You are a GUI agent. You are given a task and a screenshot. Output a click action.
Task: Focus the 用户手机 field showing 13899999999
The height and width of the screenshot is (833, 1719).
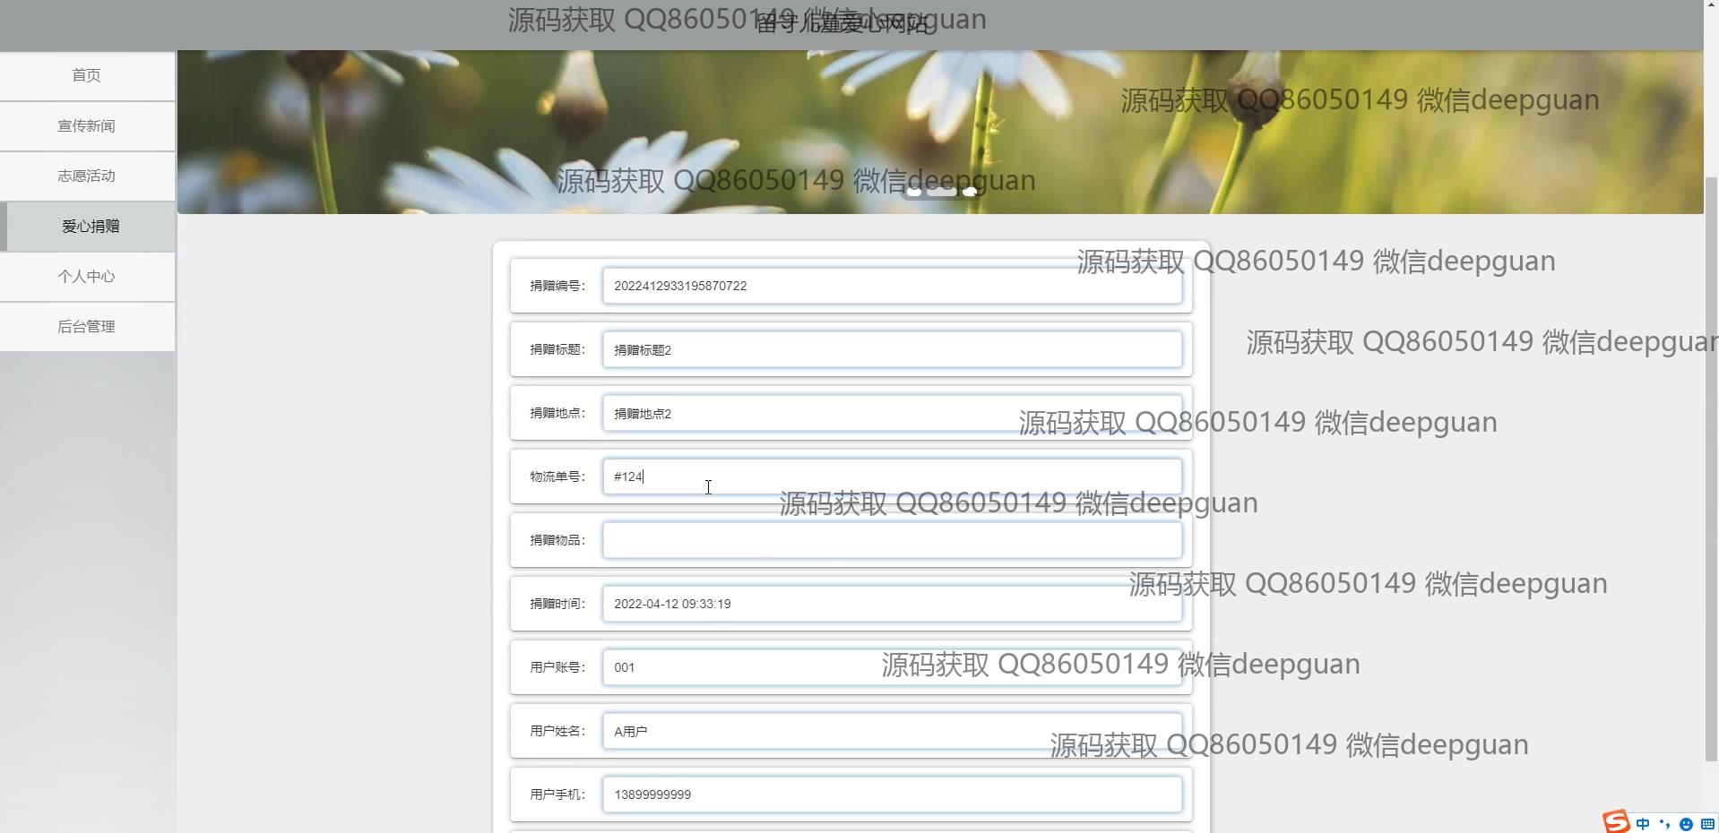tap(892, 794)
